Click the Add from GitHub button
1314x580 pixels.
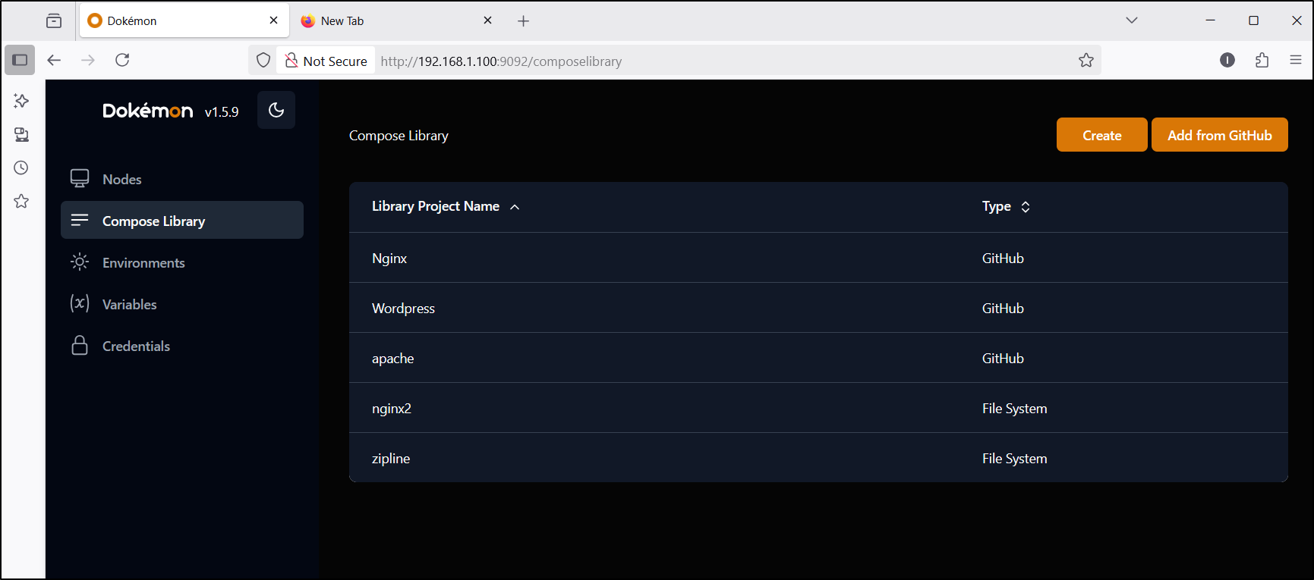tap(1219, 135)
